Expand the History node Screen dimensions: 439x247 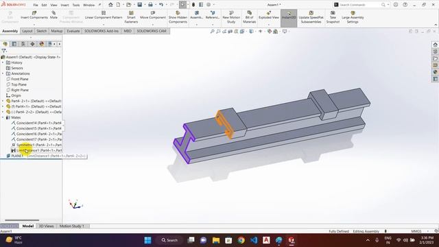coord(3,62)
